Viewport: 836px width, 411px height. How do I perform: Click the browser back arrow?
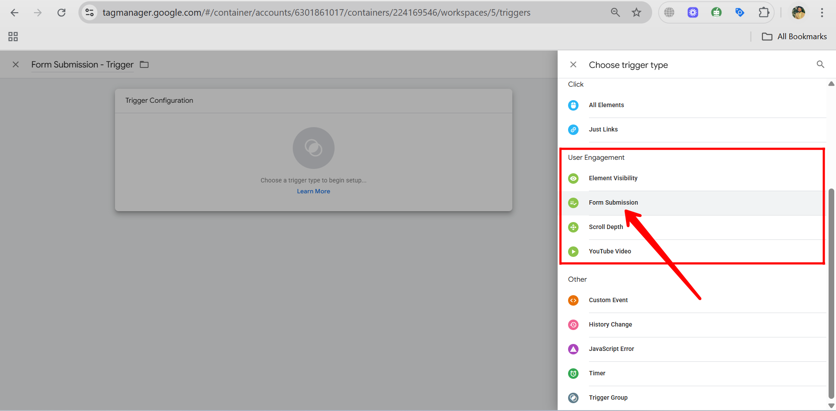pyautogui.click(x=14, y=13)
